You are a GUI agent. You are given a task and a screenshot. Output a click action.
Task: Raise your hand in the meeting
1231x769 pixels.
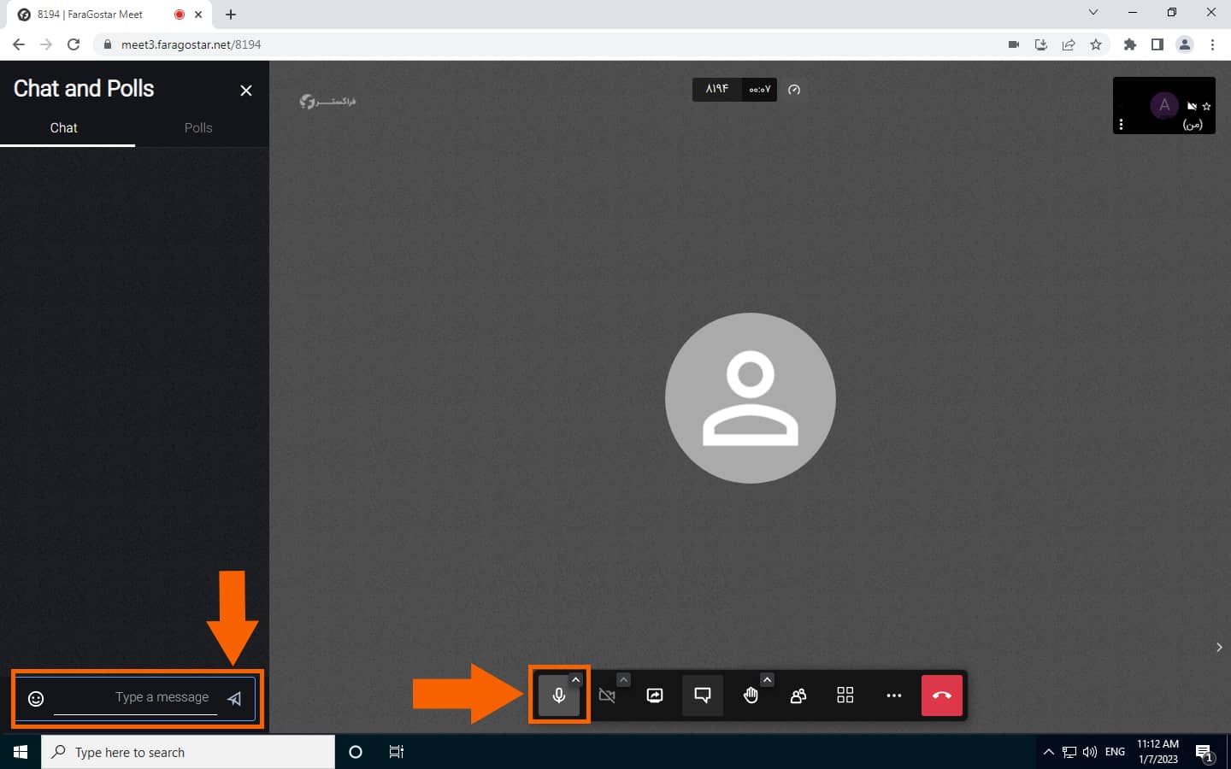[751, 696]
